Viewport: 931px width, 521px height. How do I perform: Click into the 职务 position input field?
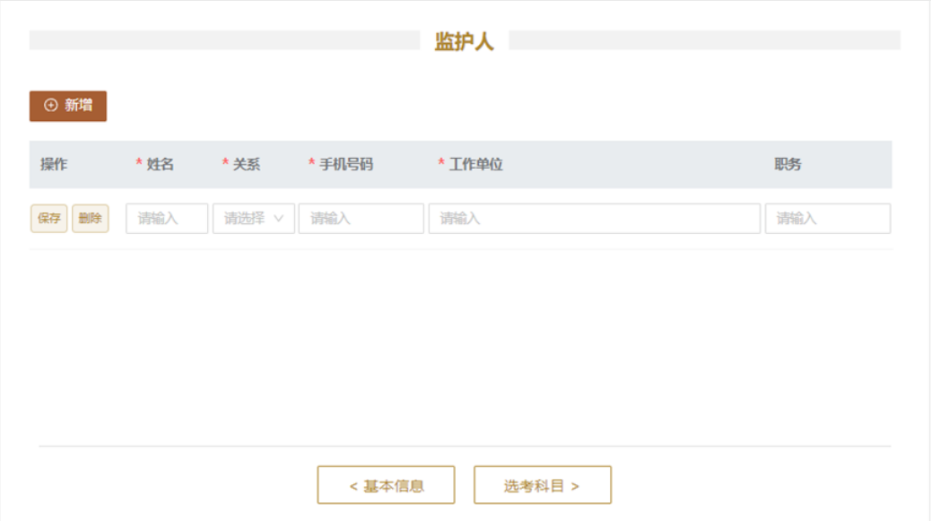[827, 219]
